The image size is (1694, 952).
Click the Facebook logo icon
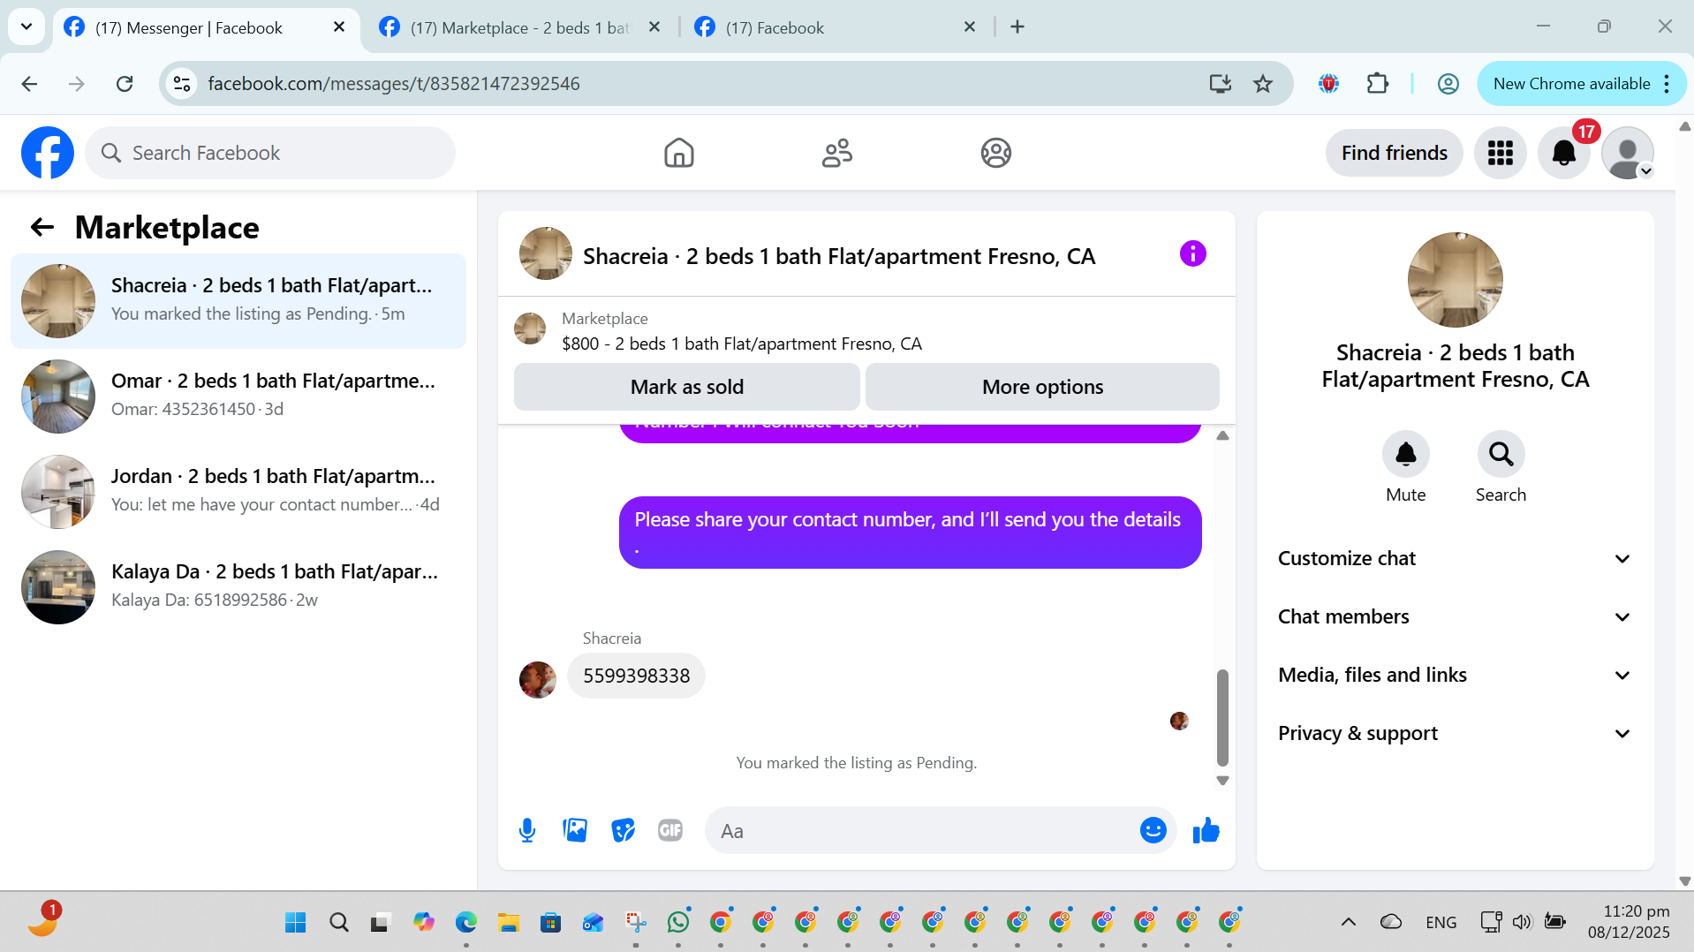click(x=48, y=153)
